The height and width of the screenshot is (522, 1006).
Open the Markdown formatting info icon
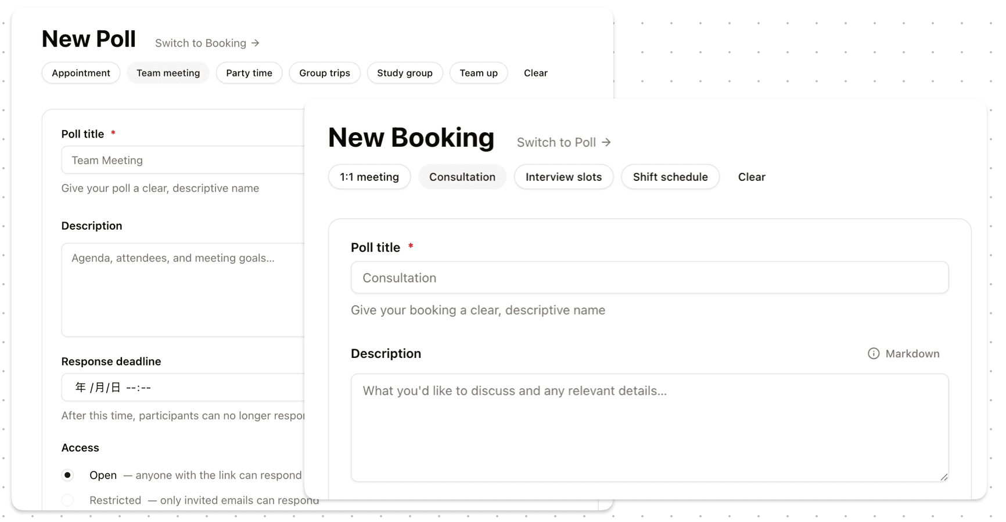873,353
